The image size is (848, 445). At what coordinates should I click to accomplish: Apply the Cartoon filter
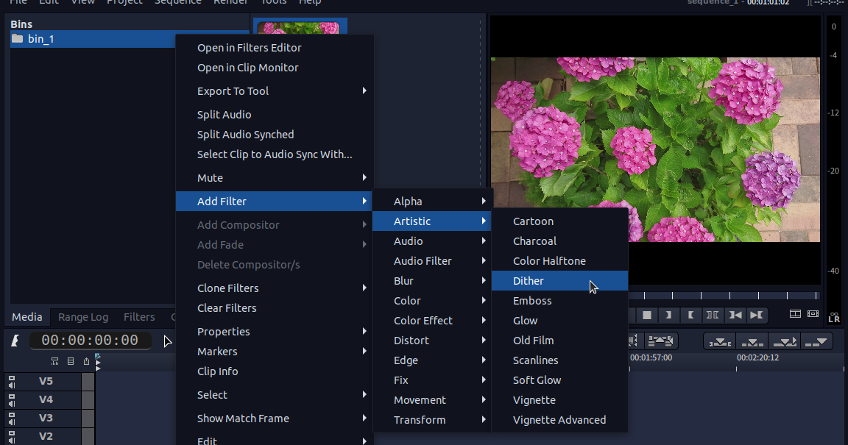click(559, 221)
